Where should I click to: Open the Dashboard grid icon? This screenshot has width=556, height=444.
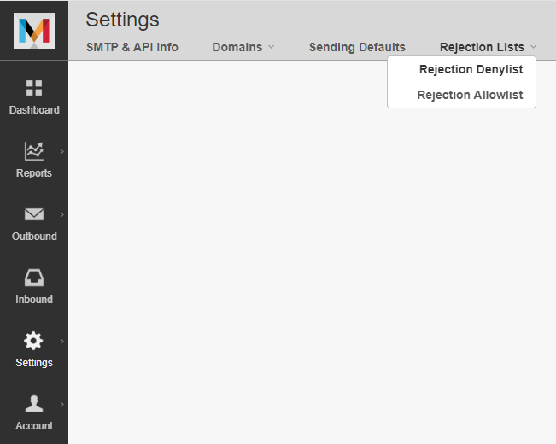point(34,88)
